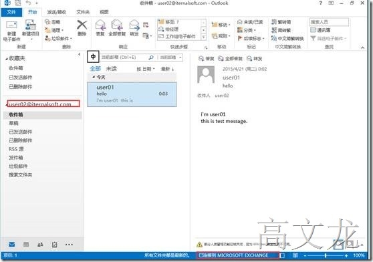Image resolution: width=373 pixels, height=262 pixels.
Task: Toggle the Newest (最新) sort order
Action: tap(168, 69)
